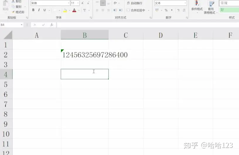Image resolution: width=239 pixels, height=155 pixels.
Task: Select row 10 header
Action: pos(6,134)
